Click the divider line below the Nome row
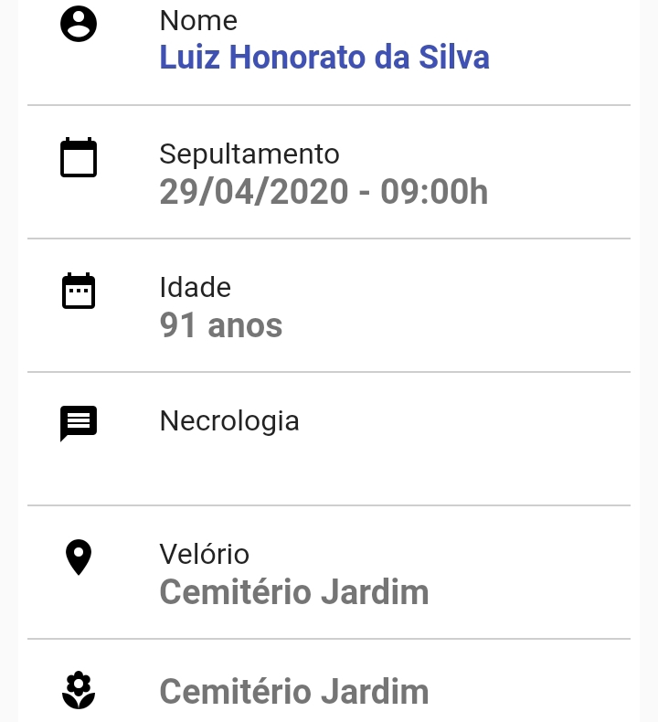This screenshot has width=658, height=722. tap(329, 105)
